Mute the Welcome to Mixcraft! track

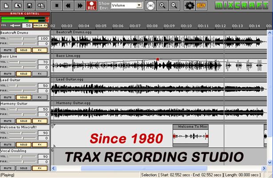click(8, 145)
